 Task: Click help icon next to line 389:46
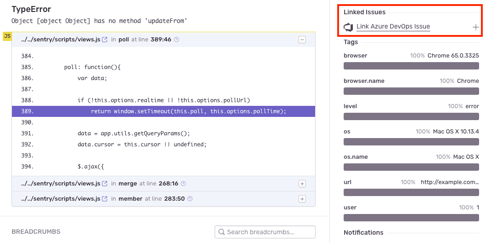pos(176,40)
